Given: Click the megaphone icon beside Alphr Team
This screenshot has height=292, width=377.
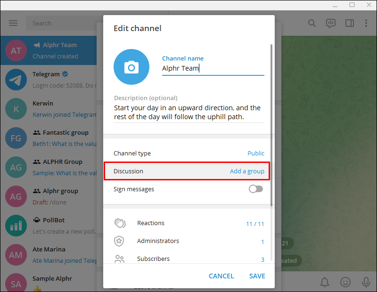Looking at the screenshot, I should click(37, 45).
